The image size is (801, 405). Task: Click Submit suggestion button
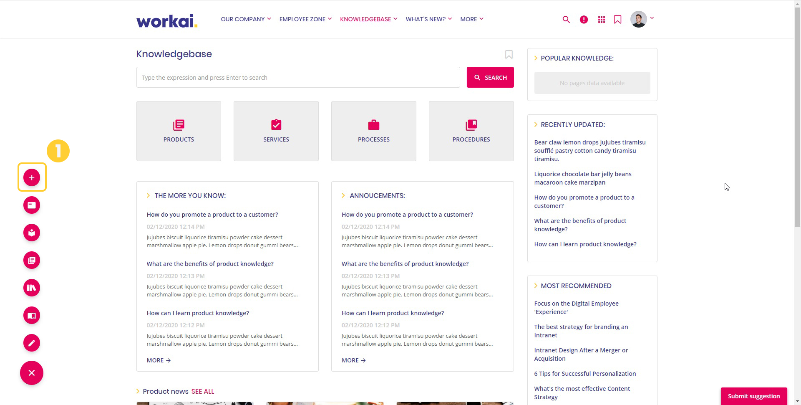tap(754, 396)
